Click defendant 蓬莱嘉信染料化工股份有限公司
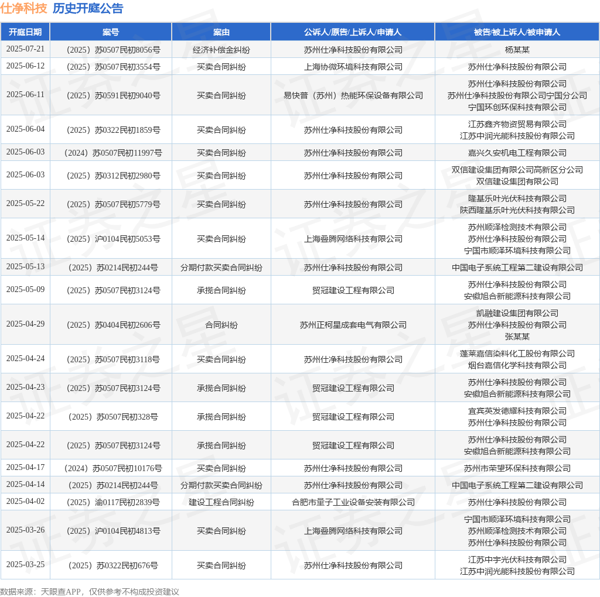Image resolution: width=600 pixels, height=597 pixels. click(517, 354)
